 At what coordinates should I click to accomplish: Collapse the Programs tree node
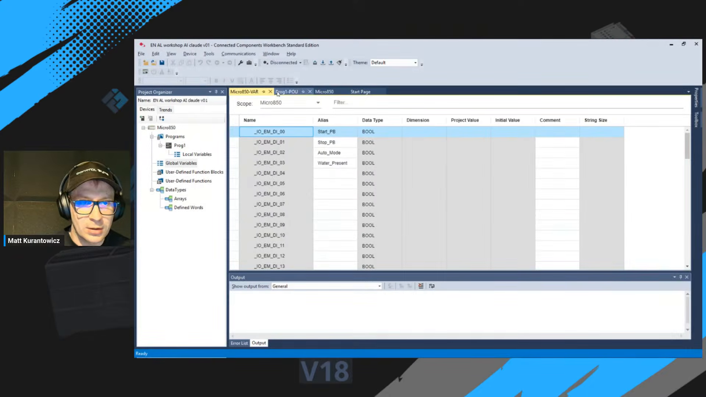(x=151, y=136)
